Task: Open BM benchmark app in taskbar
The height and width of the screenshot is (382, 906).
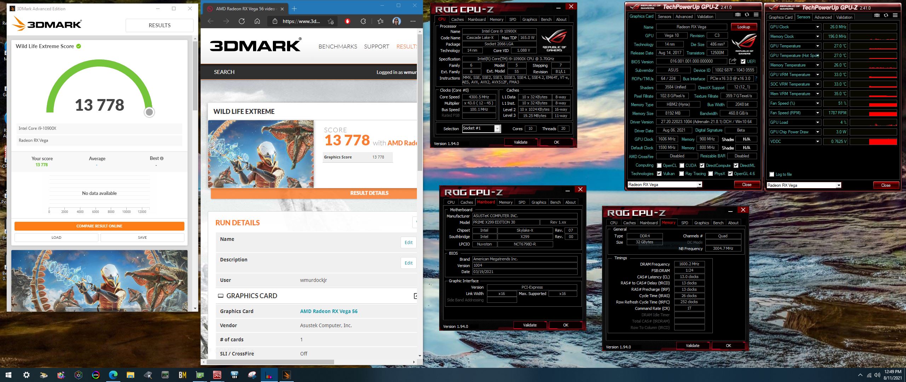Action: point(182,375)
